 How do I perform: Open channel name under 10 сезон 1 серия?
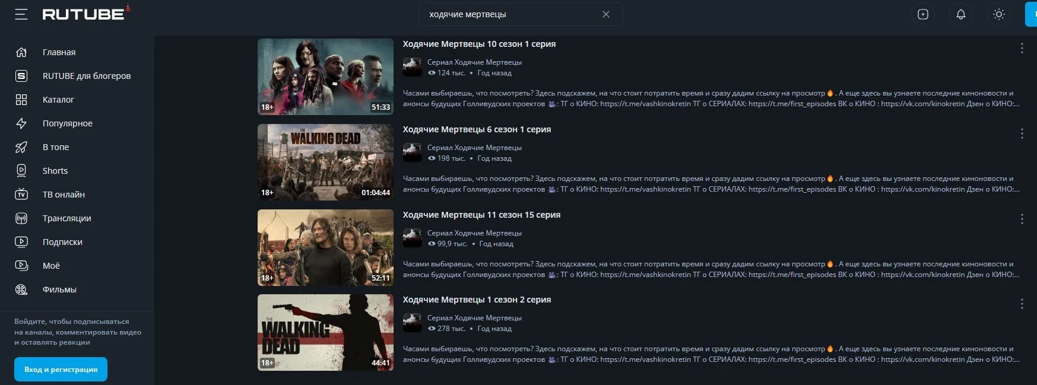click(x=474, y=62)
